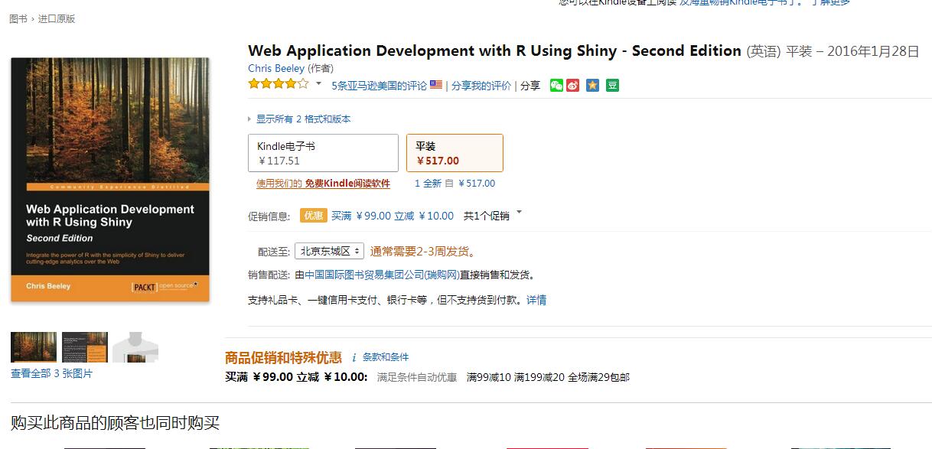
Task: Open the star rating breakdown dropdown arrow
Action: pos(318,84)
